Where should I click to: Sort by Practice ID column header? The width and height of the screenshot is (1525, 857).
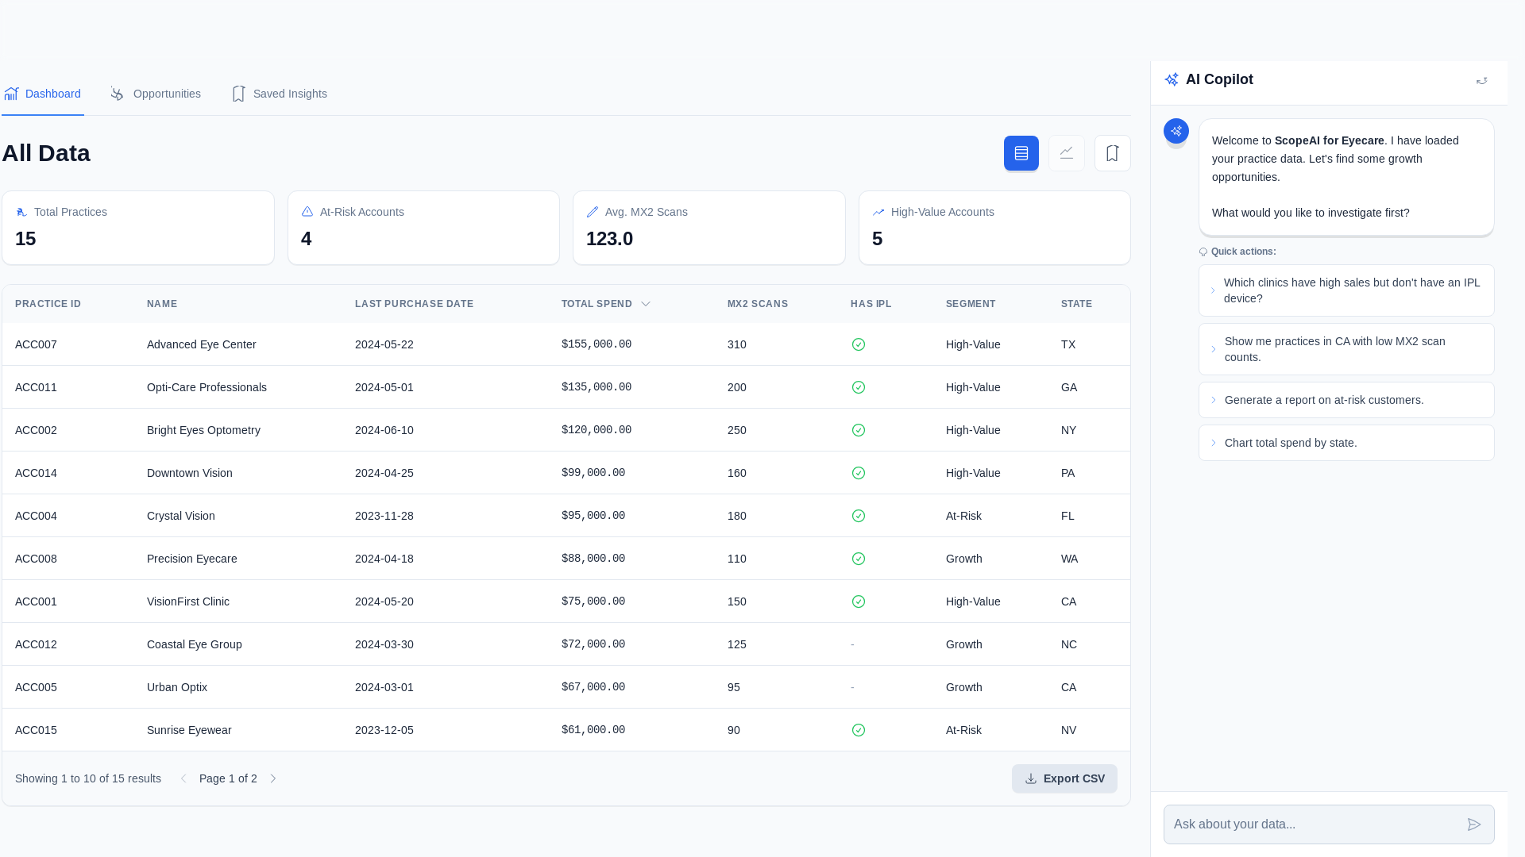48,304
